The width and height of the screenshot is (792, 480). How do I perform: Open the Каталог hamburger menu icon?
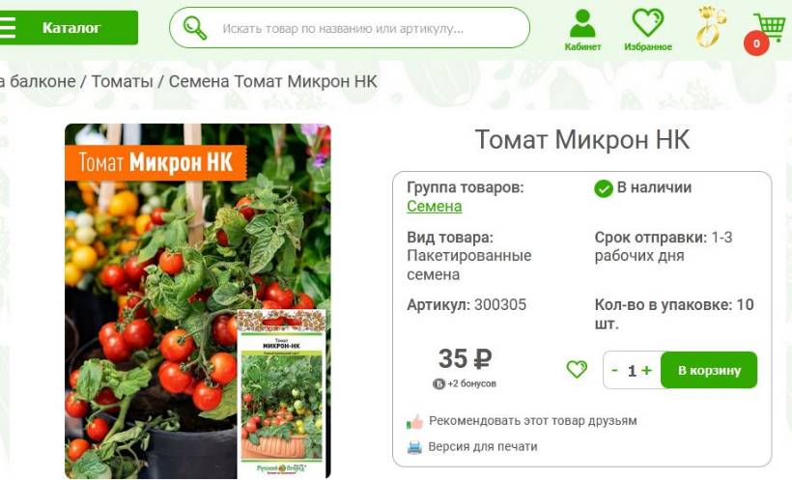(x=7, y=28)
